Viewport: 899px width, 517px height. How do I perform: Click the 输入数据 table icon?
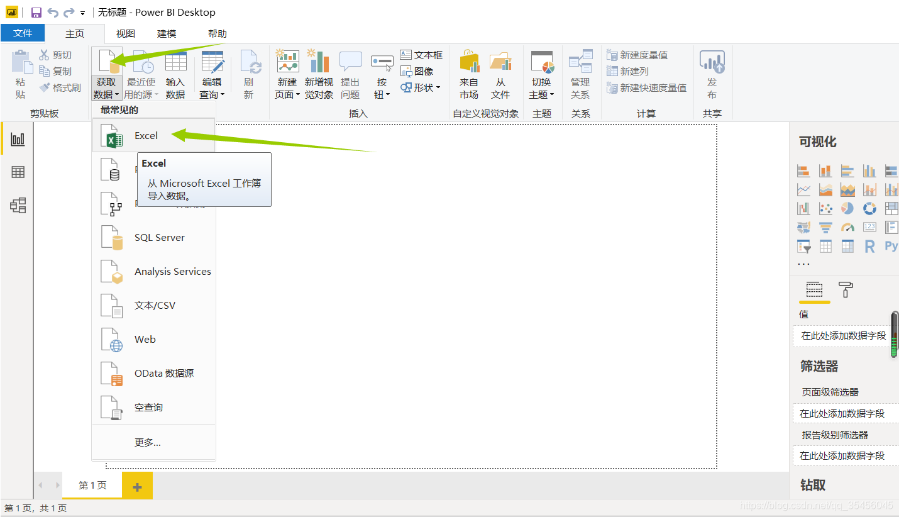coord(175,62)
